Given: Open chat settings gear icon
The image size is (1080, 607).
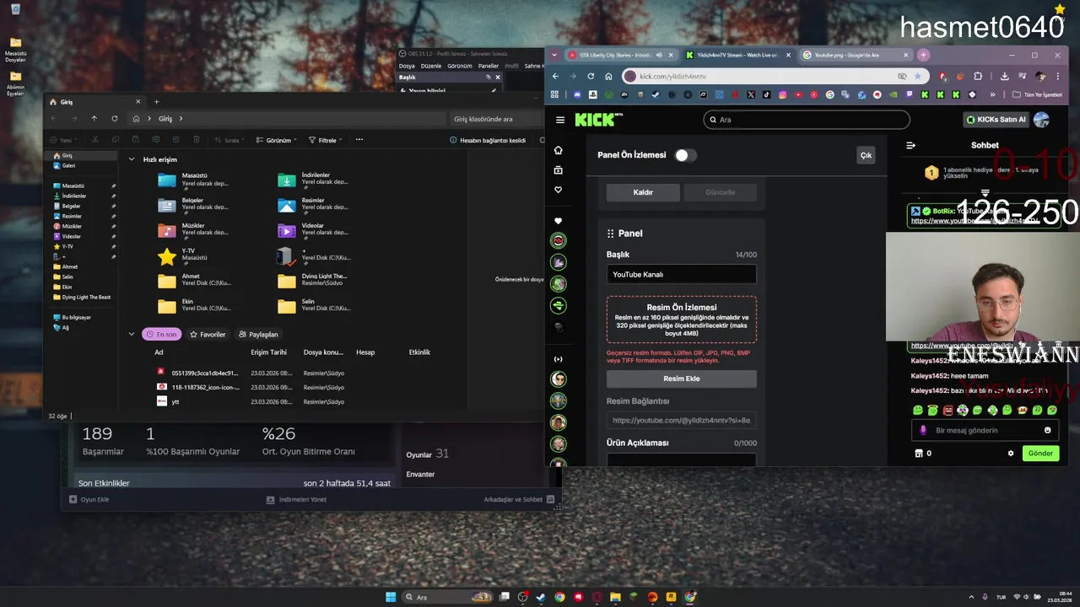Looking at the screenshot, I should pyautogui.click(x=1011, y=453).
